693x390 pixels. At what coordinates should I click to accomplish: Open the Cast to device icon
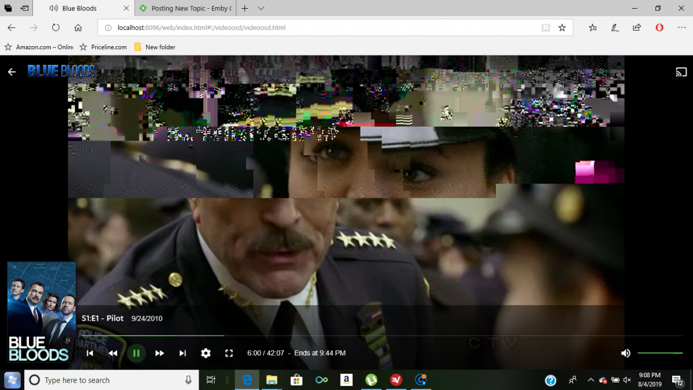[x=681, y=72]
